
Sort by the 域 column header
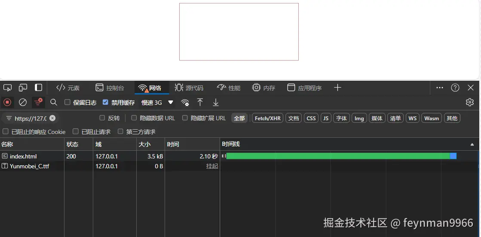click(115, 144)
